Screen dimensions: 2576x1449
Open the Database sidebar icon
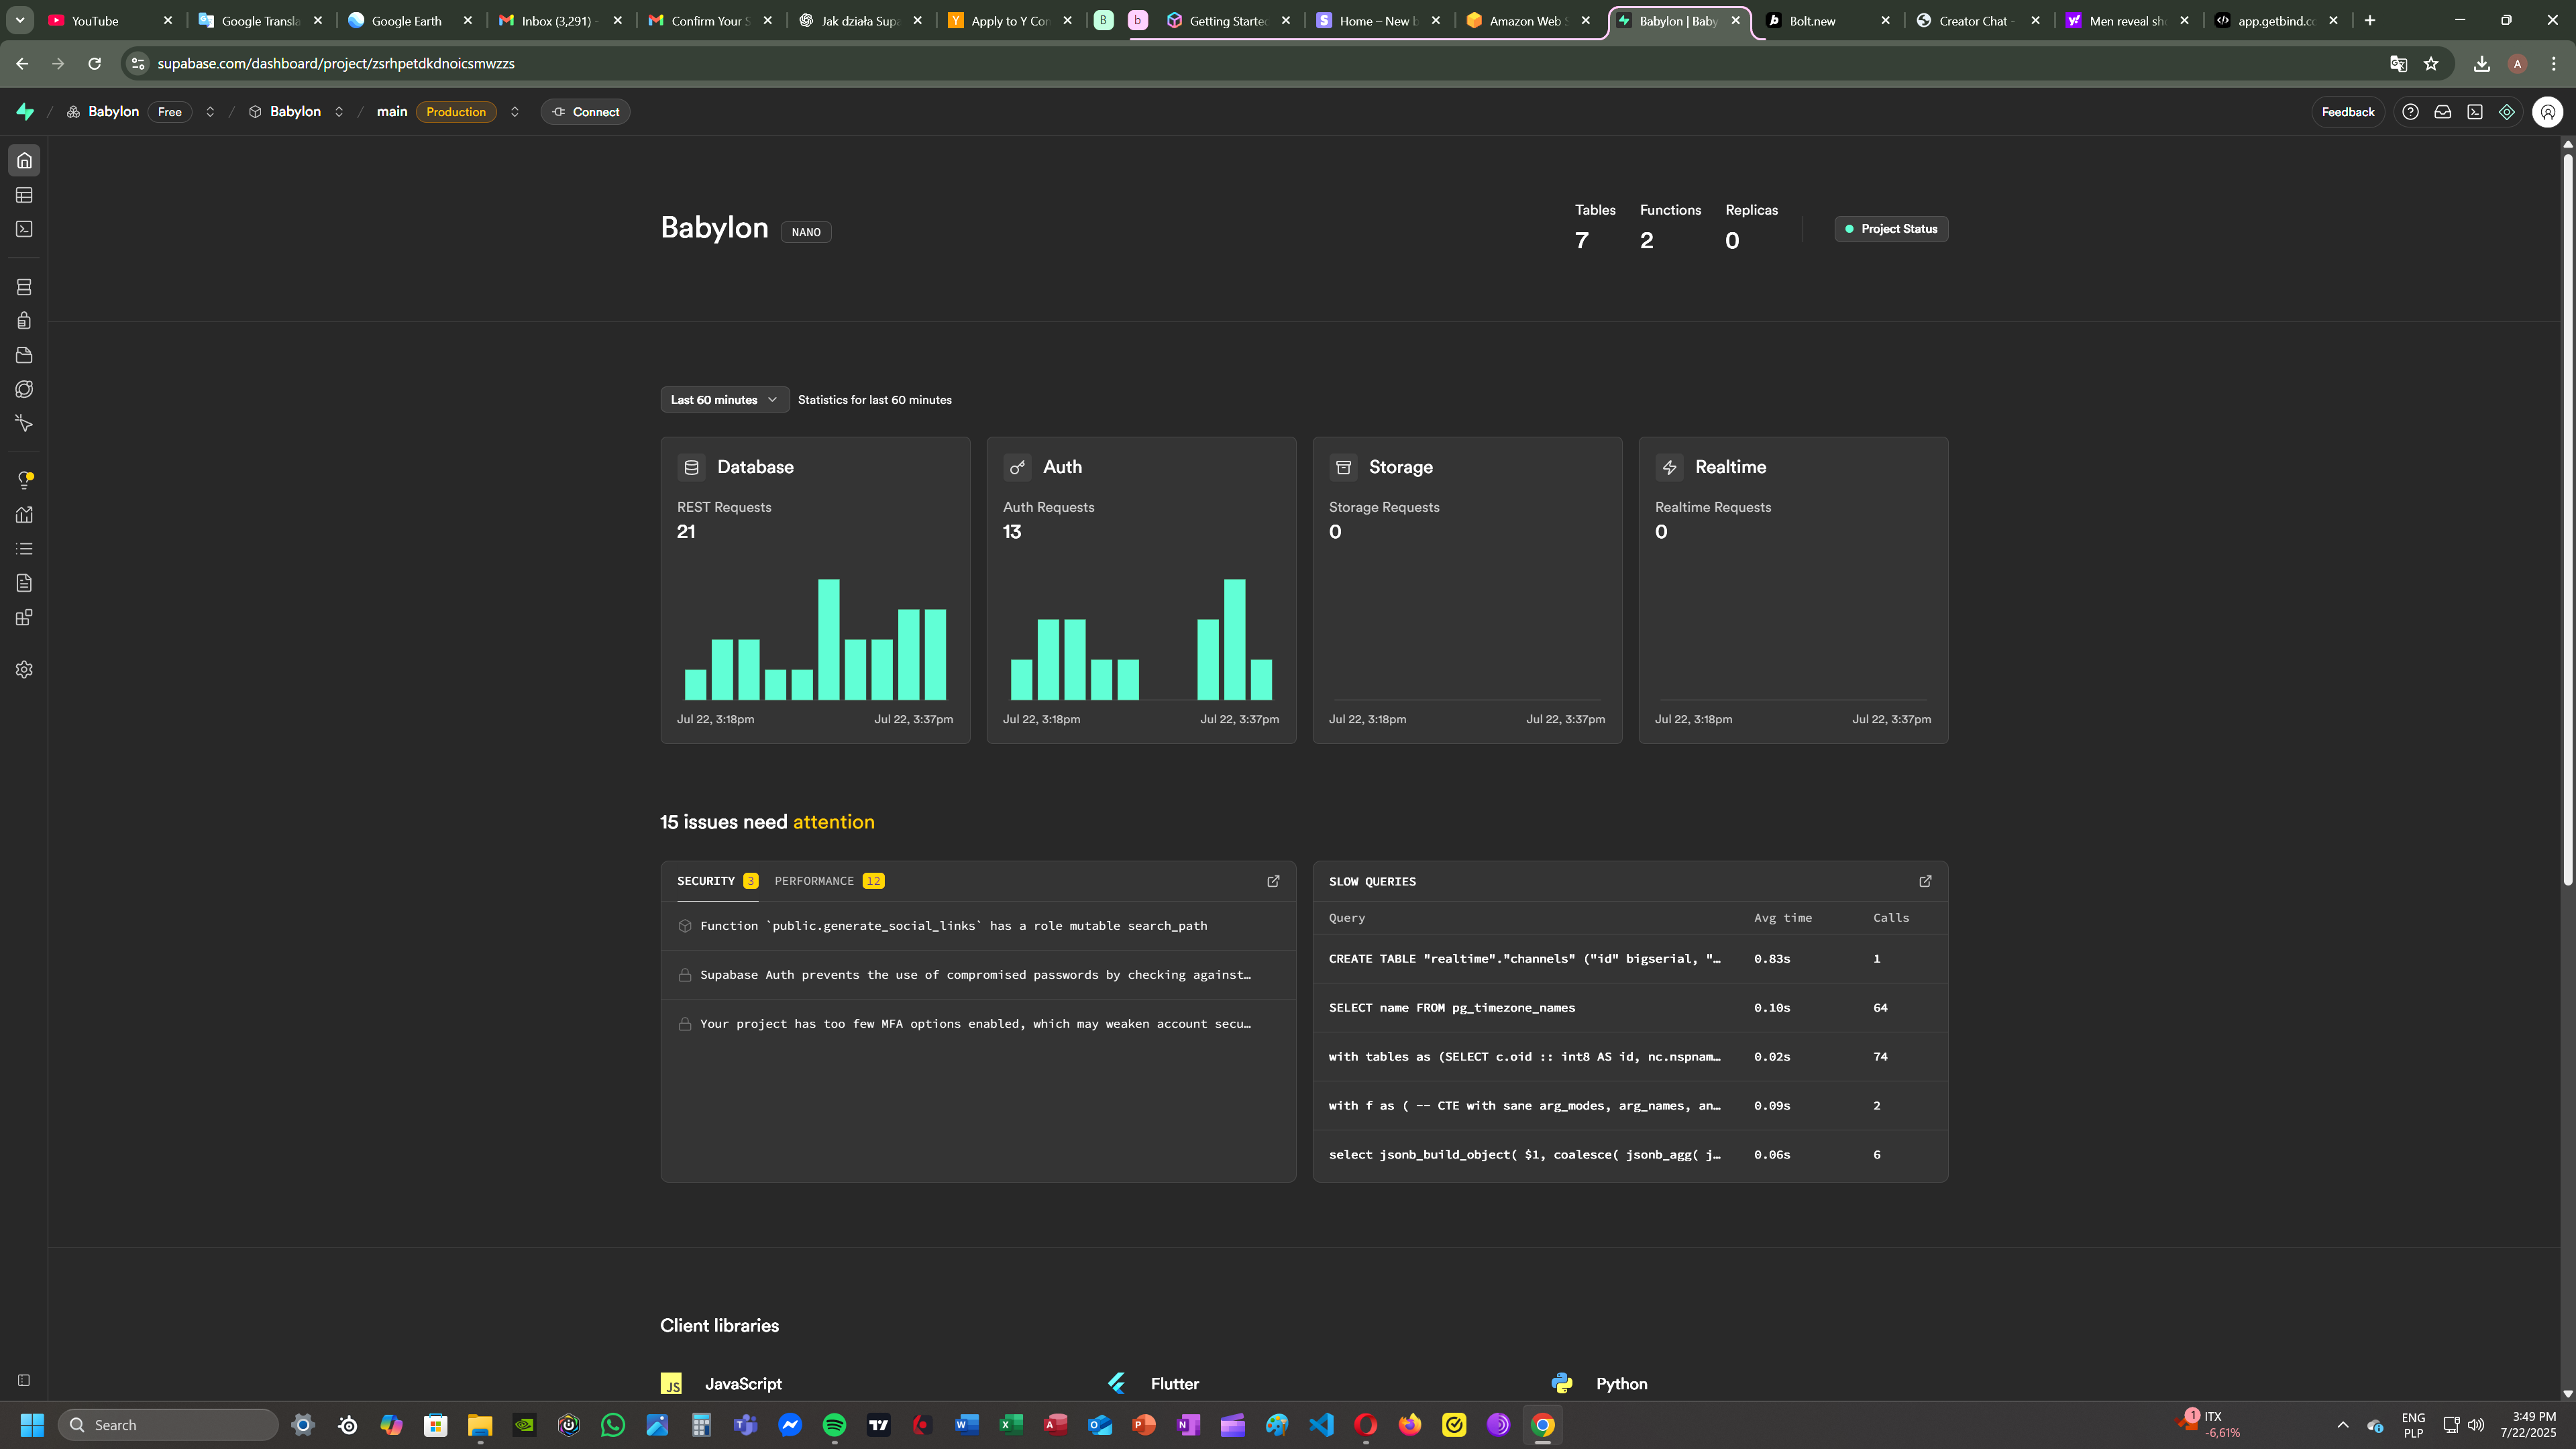pos(24,287)
